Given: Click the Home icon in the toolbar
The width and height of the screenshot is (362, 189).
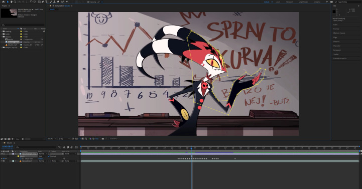Looking at the screenshot, I should pyautogui.click(x=3, y=2).
